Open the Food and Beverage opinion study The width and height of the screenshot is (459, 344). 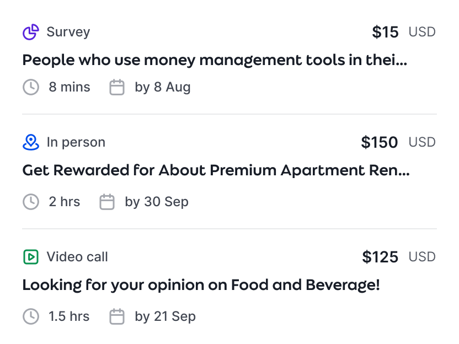point(201,285)
